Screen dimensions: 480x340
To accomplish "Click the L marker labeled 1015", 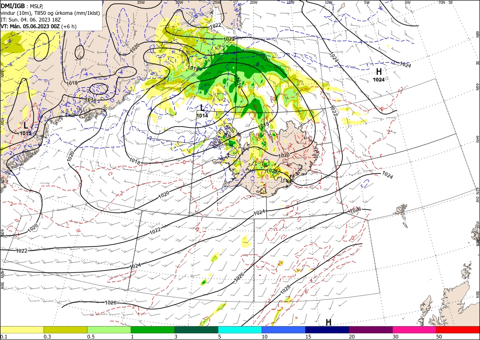I will click(26, 125).
